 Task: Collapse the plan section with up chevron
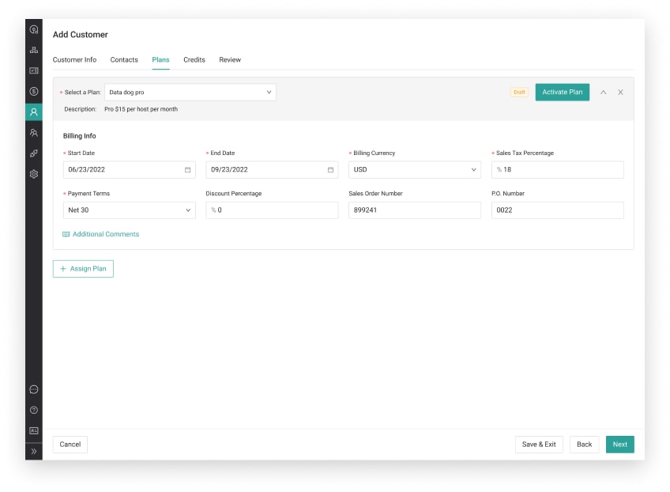603,93
